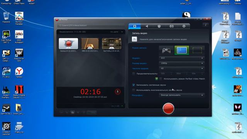Open the Mafia 2 Digital Deluxe desktop shortcut
The image size is (247, 139).
point(19,92)
